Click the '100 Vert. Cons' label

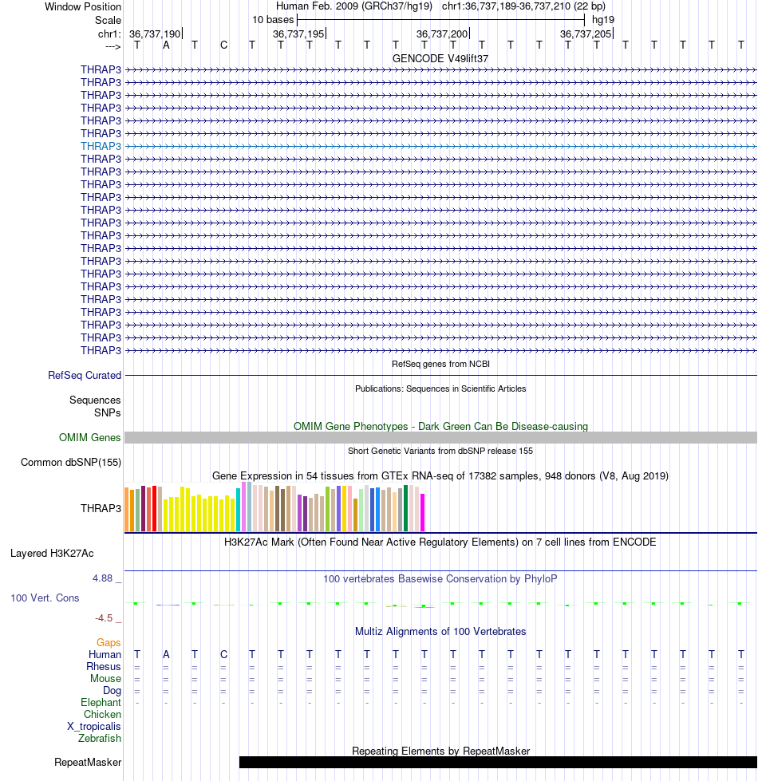pyautogui.click(x=45, y=598)
